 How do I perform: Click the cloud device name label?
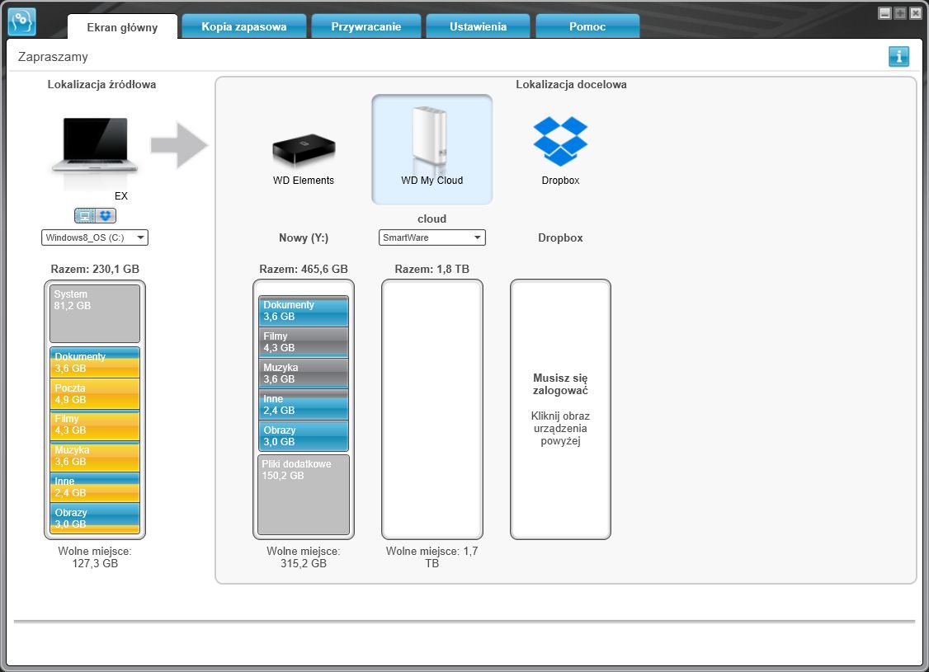(x=432, y=219)
